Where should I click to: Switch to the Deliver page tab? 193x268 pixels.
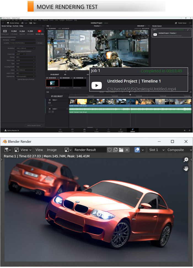133,130
